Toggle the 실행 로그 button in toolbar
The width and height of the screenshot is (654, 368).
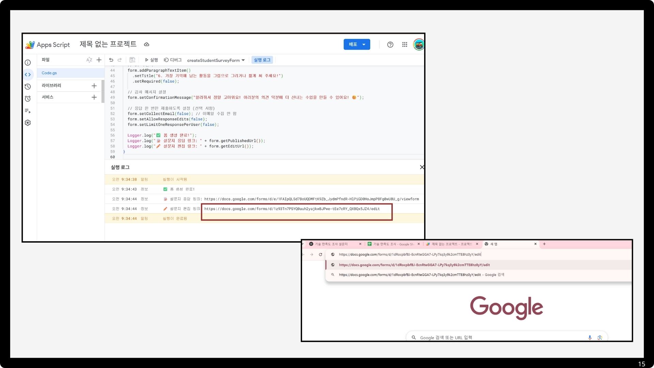(262, 60)
